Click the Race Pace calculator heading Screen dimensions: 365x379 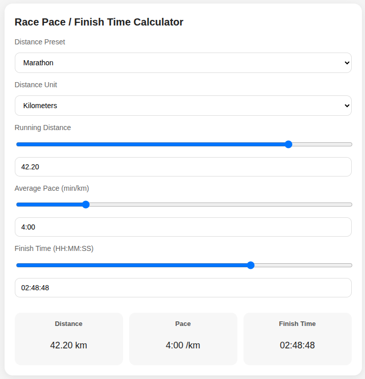pos(99,22)
